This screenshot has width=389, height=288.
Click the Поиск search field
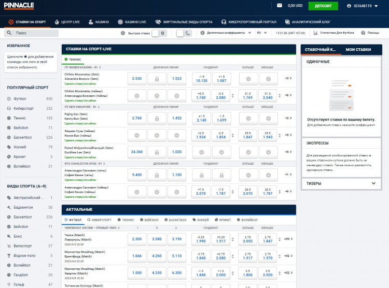31,33
